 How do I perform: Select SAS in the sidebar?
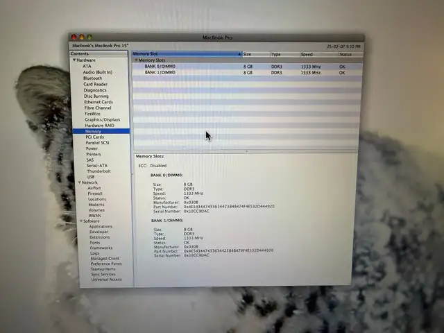[90, 160]
